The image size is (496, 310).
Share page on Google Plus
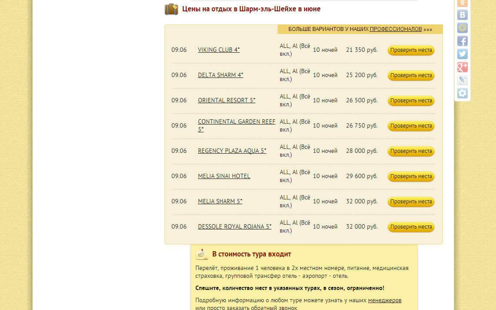tap(462, 67)
